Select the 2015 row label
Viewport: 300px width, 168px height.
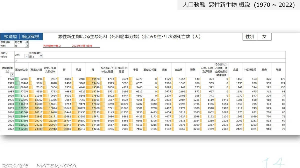point(7,116)
